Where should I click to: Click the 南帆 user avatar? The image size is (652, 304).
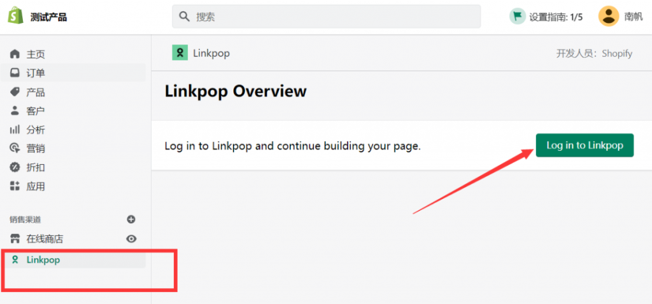pos(609,16)
